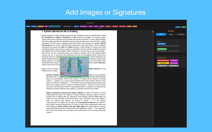
Task: Click the Zoom In button
Action: [51, 26]
